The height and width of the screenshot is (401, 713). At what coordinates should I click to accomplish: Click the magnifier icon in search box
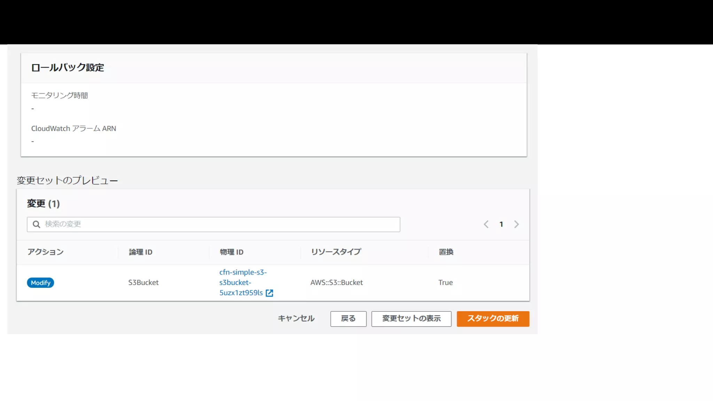click(x=36, y=225)
